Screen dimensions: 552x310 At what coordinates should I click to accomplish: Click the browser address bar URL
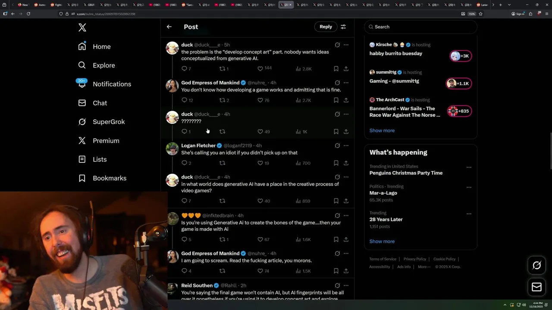pyautogui.click(x=106, y=14)
